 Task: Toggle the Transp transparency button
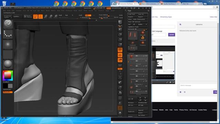(x=120, y=103)
